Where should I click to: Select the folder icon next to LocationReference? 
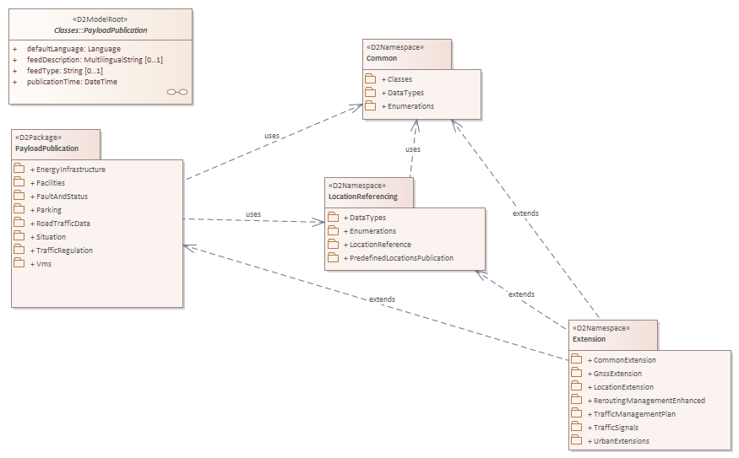click(333, 245)
